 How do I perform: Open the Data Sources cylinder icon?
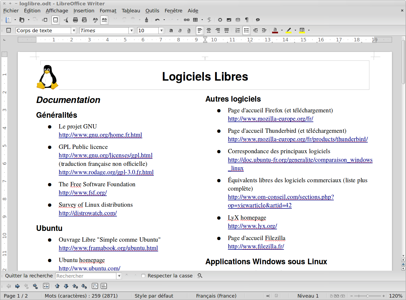(x=238, y=20)
